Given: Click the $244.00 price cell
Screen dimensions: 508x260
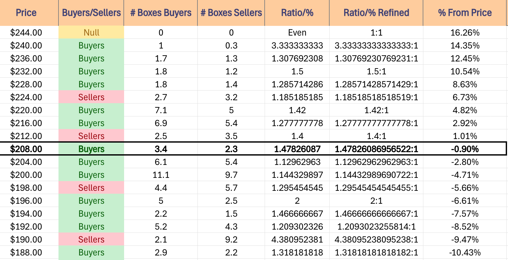Looking at the screenshot, I should (29, 32).
